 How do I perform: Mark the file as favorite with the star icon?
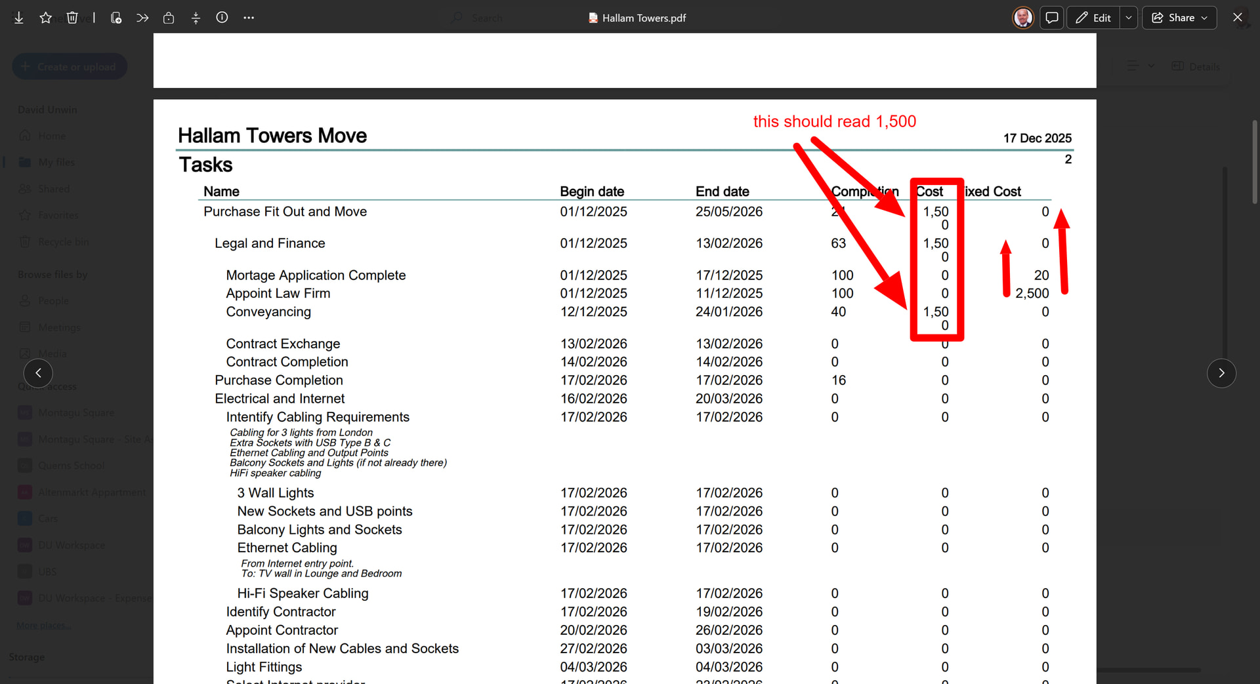point(45,18)
